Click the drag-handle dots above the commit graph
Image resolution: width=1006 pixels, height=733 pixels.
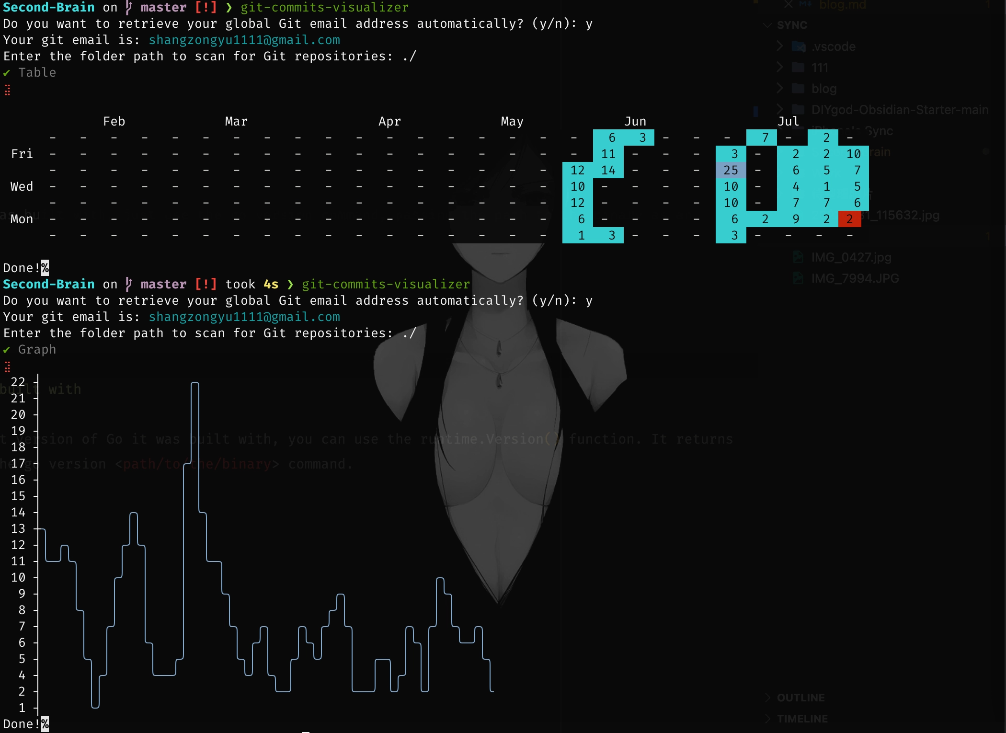tap(7, 367)
